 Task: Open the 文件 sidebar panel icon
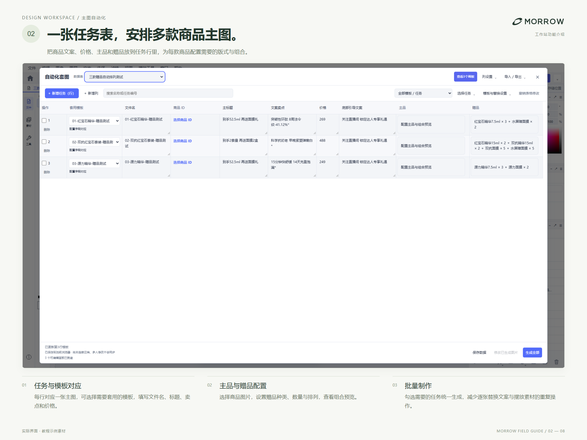29,103
